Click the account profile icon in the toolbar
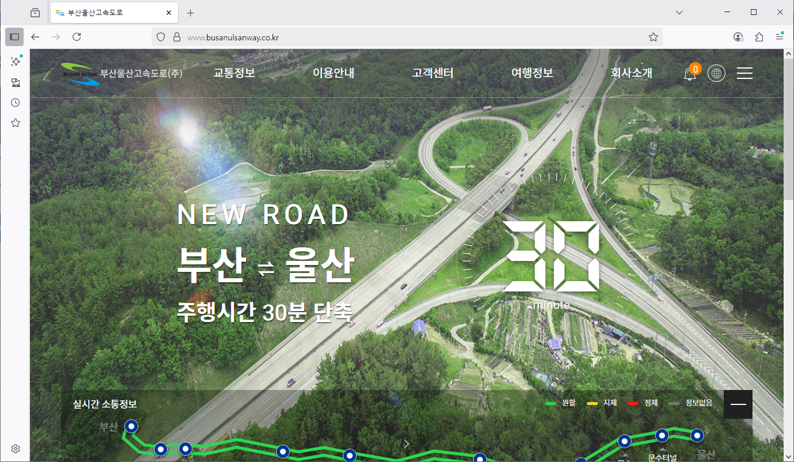 coord(738,36)
